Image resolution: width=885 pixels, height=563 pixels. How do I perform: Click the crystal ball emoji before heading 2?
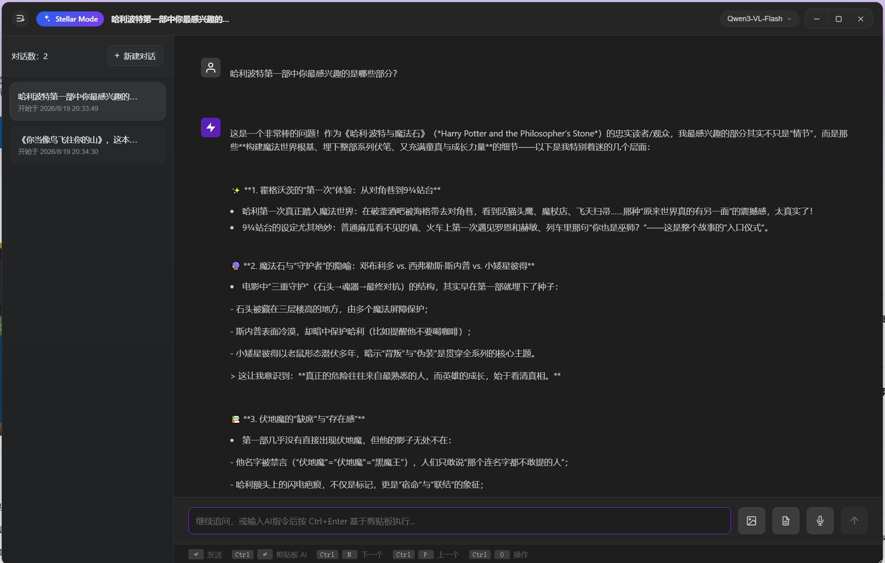pos(236,266)
